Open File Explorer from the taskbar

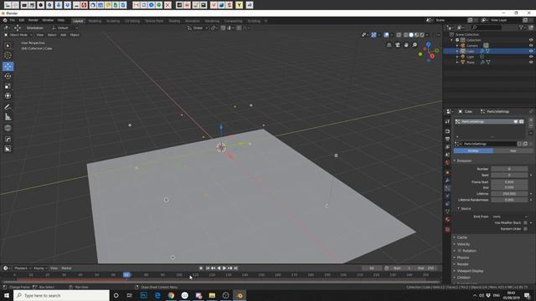[x=212, y=295]
